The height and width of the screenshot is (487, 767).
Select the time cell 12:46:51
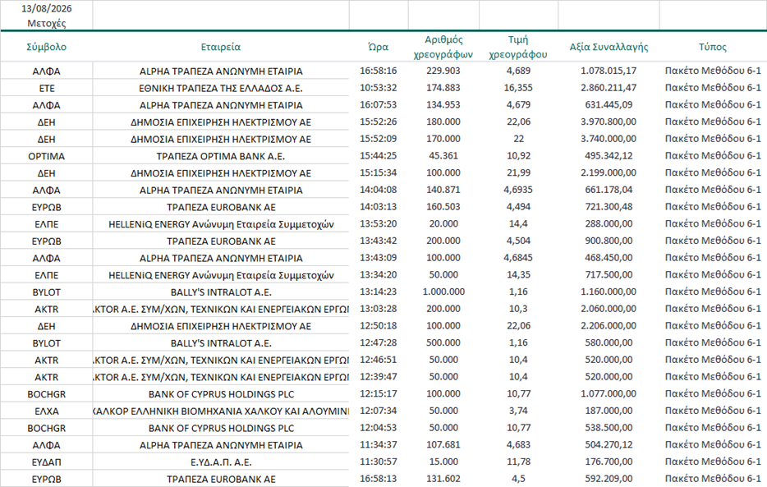tap(378, 360)
